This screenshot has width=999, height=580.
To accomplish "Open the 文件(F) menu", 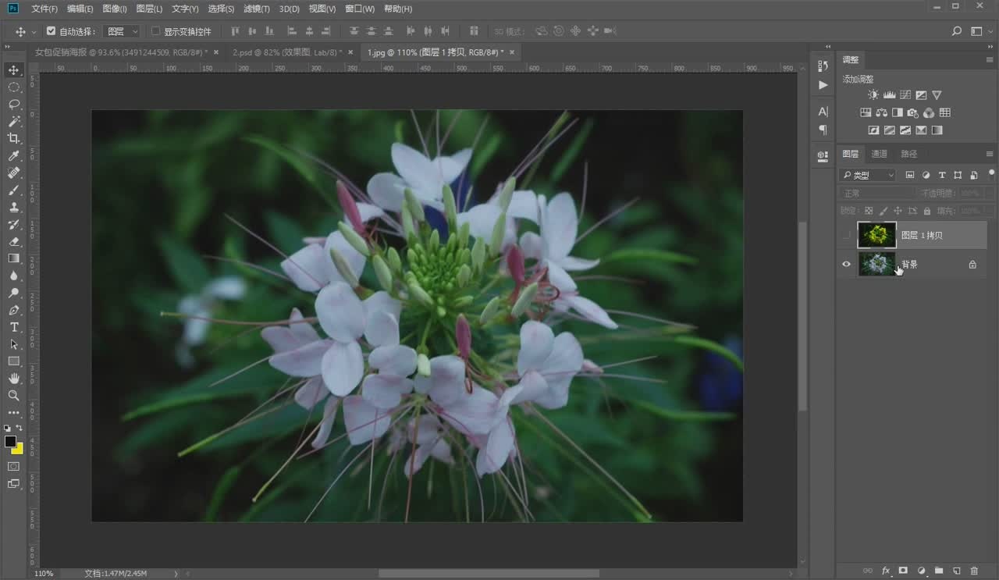I will [x=44, y=9].
